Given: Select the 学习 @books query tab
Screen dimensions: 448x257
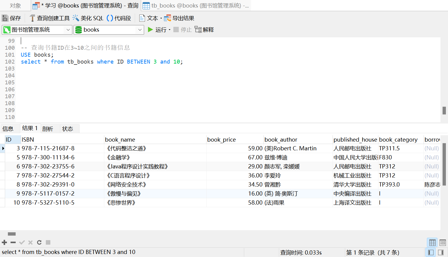Looking at the screenshot, I should pyautogui.click(x=85, y=5).
